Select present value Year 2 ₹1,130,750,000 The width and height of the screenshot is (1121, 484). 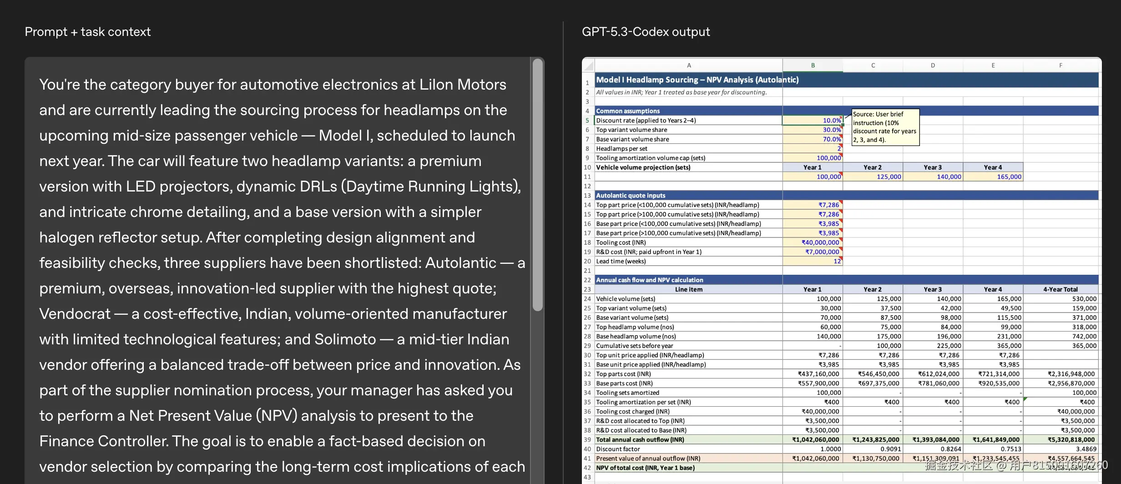point(873,459)
